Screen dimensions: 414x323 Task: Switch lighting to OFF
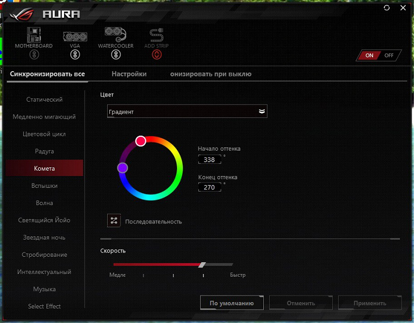click(x=389, y=55)
